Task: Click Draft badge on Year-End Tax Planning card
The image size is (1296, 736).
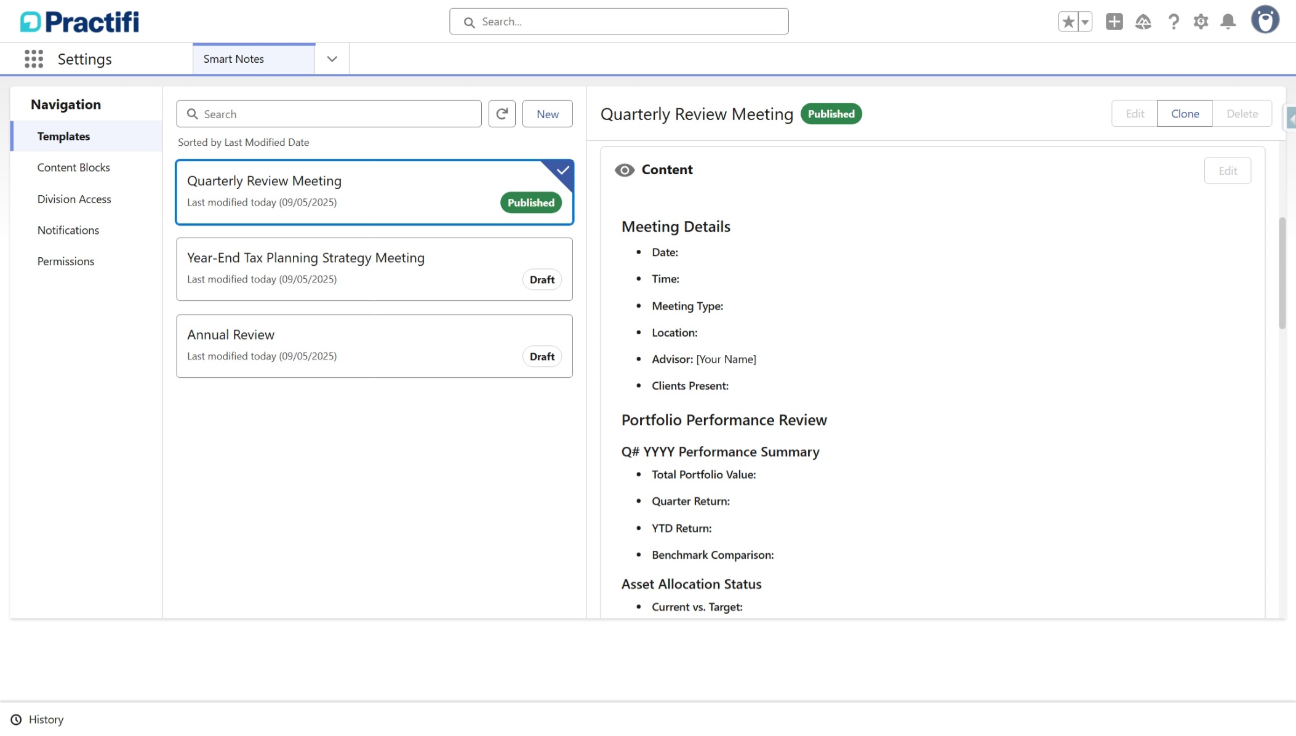Action: 542,279
